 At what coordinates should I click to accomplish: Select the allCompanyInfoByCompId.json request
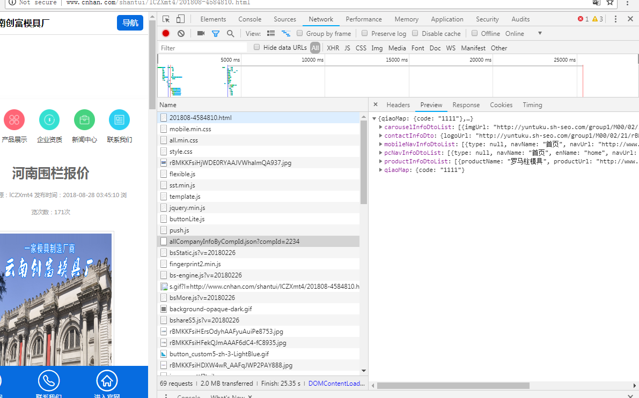click(259, 242)
